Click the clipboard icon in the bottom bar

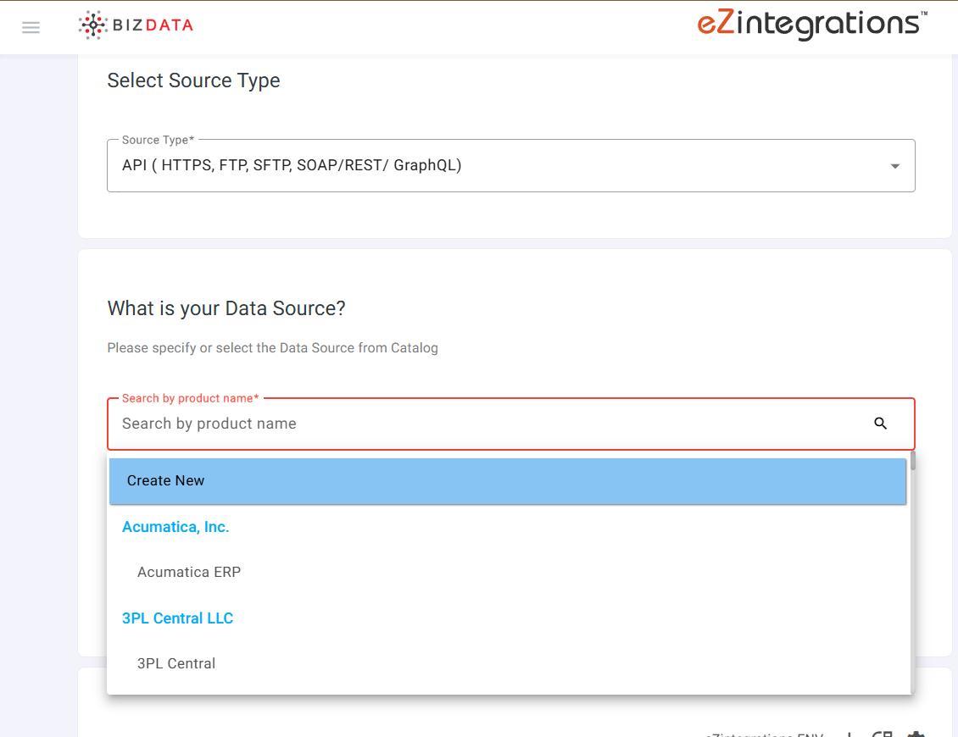884,734
